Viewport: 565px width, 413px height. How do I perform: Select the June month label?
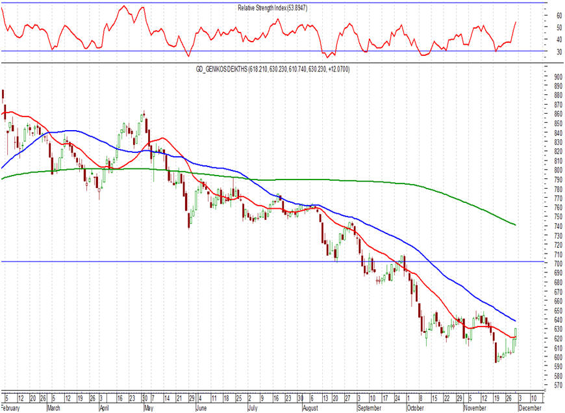(x=201, y=408)
